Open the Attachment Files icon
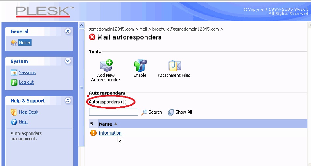Viewport: 311px width, 166px height. point(175,66)
